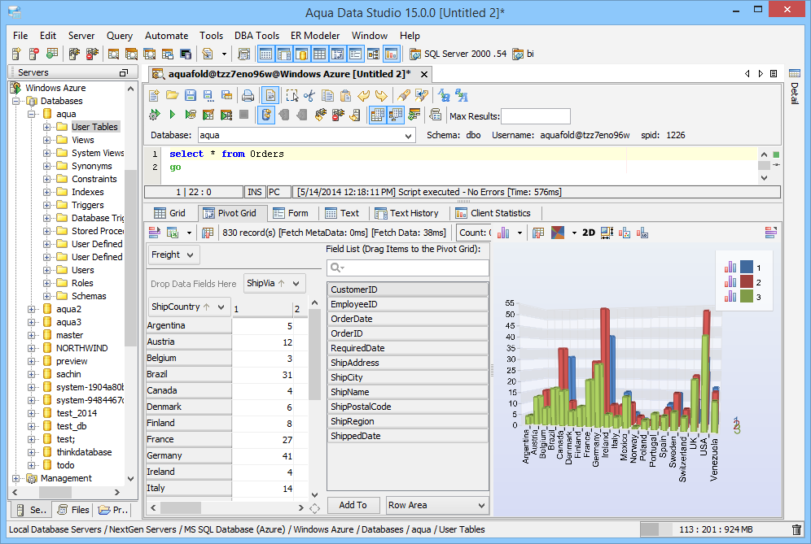The width and height of the screenshot is (811, 544).
Task: Toggle auto-commit highlighted database button
Action: [265, 115]
